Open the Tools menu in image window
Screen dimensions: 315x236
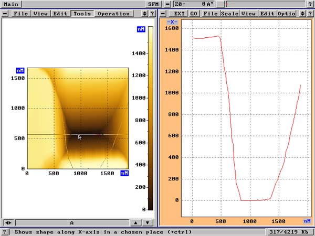click(x=82, y=13)
